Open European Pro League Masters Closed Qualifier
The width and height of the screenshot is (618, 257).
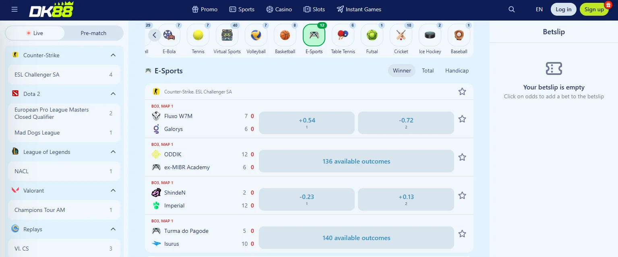tap(64, 113)
